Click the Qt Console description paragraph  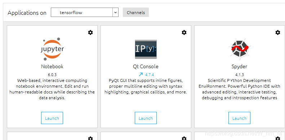click(146, 86)
